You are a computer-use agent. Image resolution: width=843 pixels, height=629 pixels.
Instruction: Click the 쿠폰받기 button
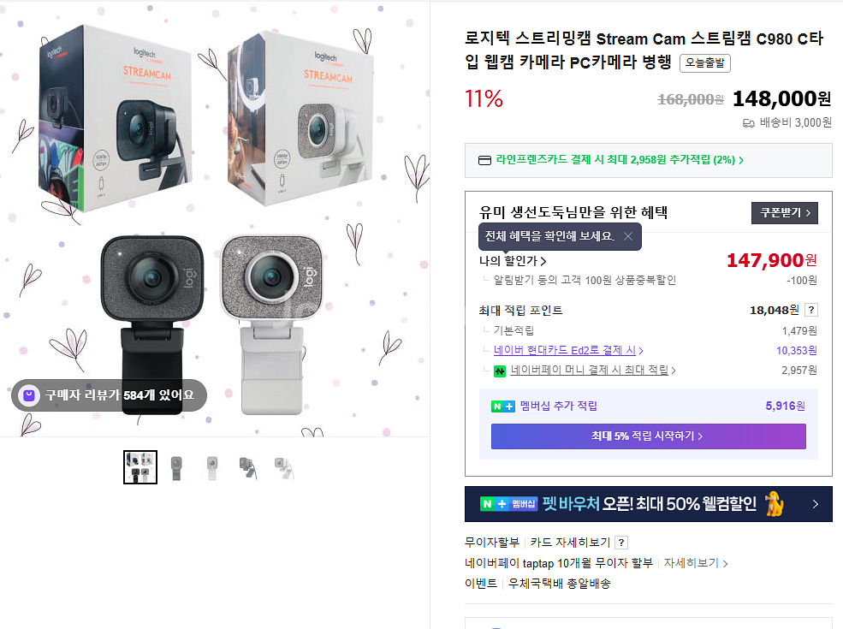pos(785,213)
